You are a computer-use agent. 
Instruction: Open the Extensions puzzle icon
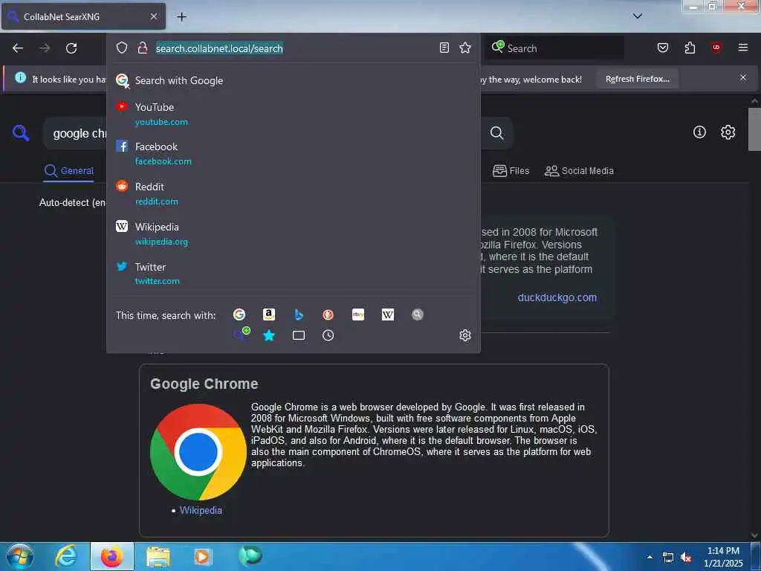pyautogui.click(x=690, y=48)
